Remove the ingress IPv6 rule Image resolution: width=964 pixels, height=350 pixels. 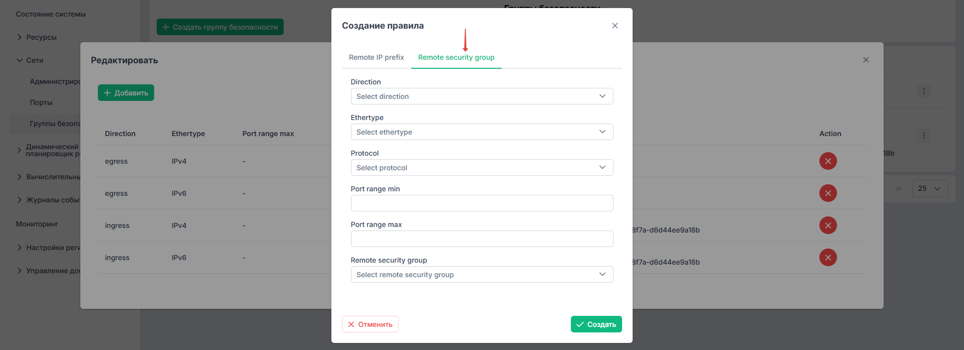tap(828, 258)
